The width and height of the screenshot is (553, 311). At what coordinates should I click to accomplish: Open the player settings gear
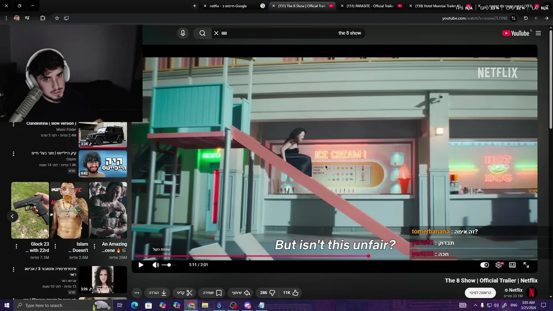click(x=499, y=265)
